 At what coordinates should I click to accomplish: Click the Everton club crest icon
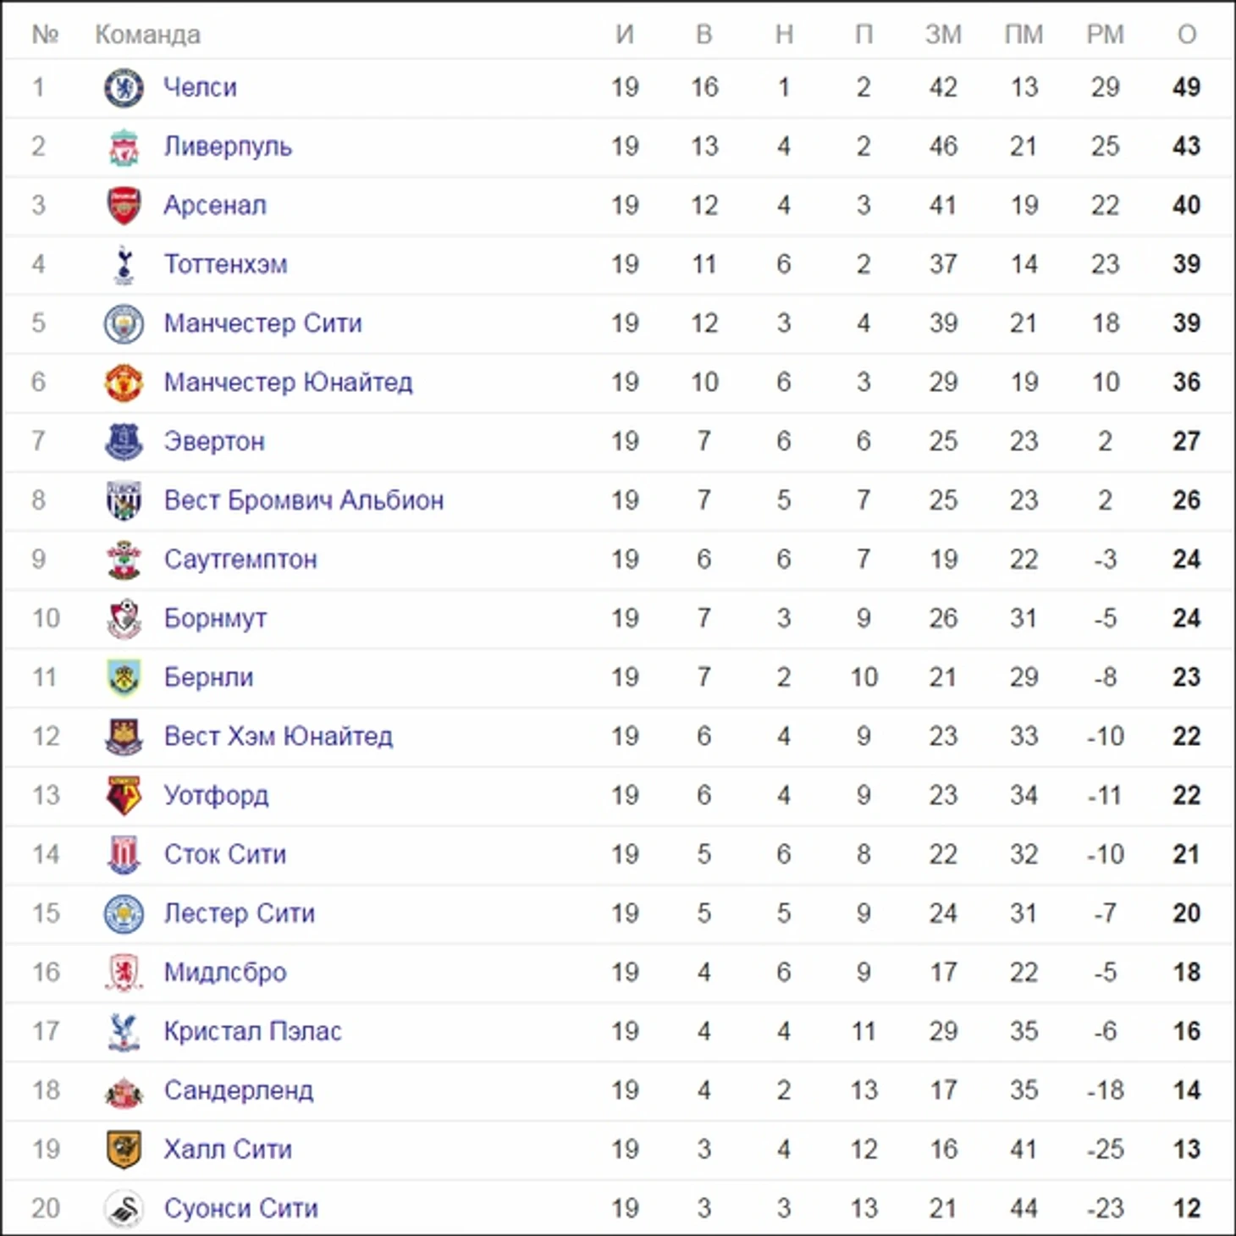(124, 441)
